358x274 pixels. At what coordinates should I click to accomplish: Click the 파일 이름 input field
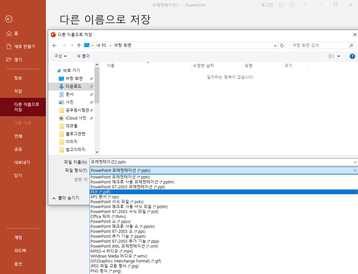tap(221, 162)
